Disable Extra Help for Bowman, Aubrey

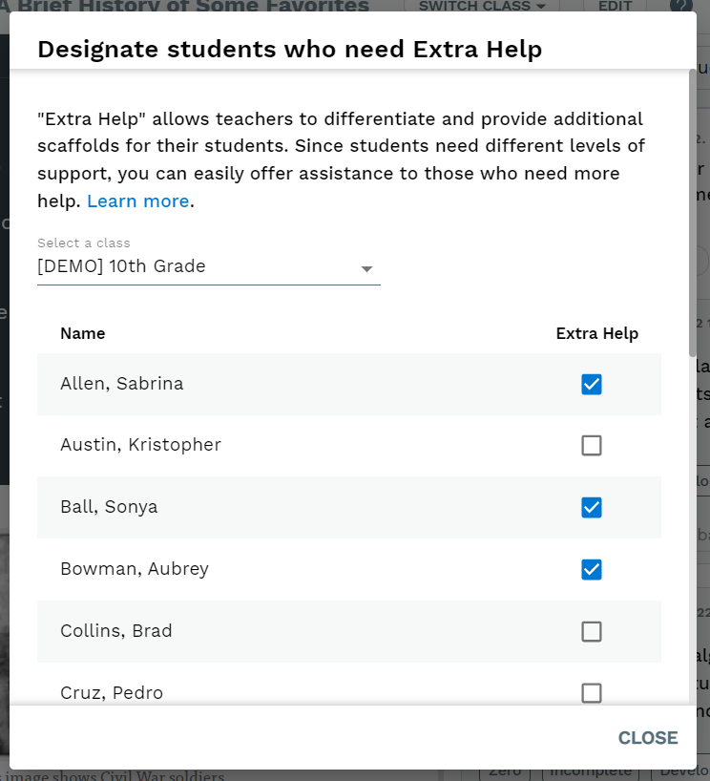coord(591,569)
